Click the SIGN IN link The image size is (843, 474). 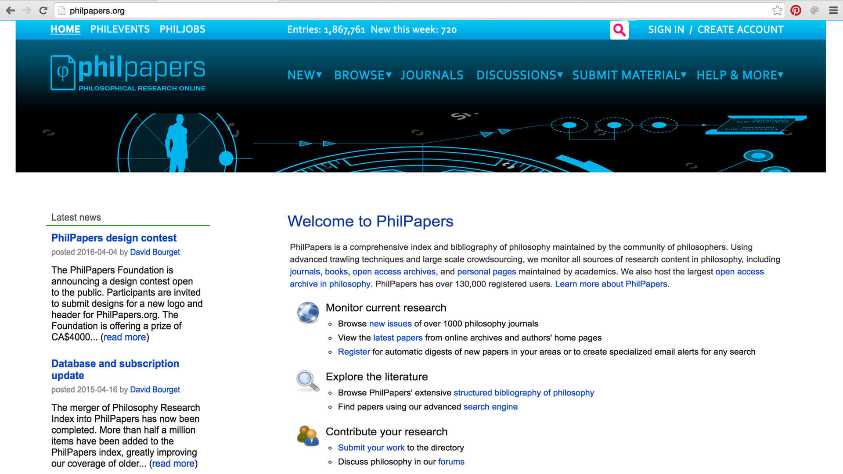click(x=666, y=30)
